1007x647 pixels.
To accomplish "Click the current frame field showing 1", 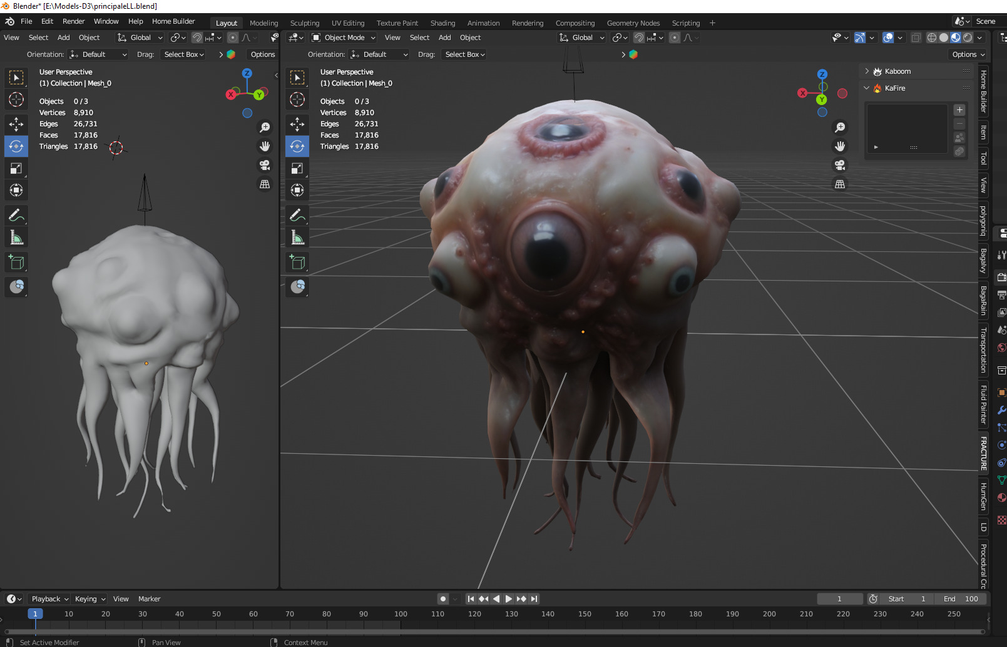I will 840,599.
